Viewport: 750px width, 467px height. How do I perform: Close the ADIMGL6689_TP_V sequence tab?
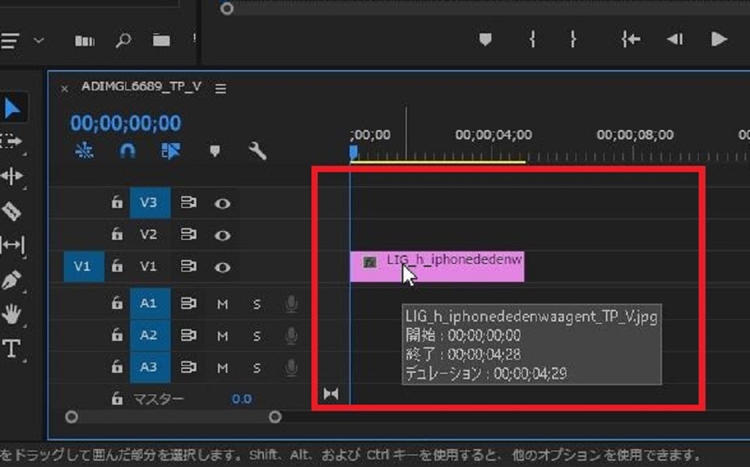(65, 89)
